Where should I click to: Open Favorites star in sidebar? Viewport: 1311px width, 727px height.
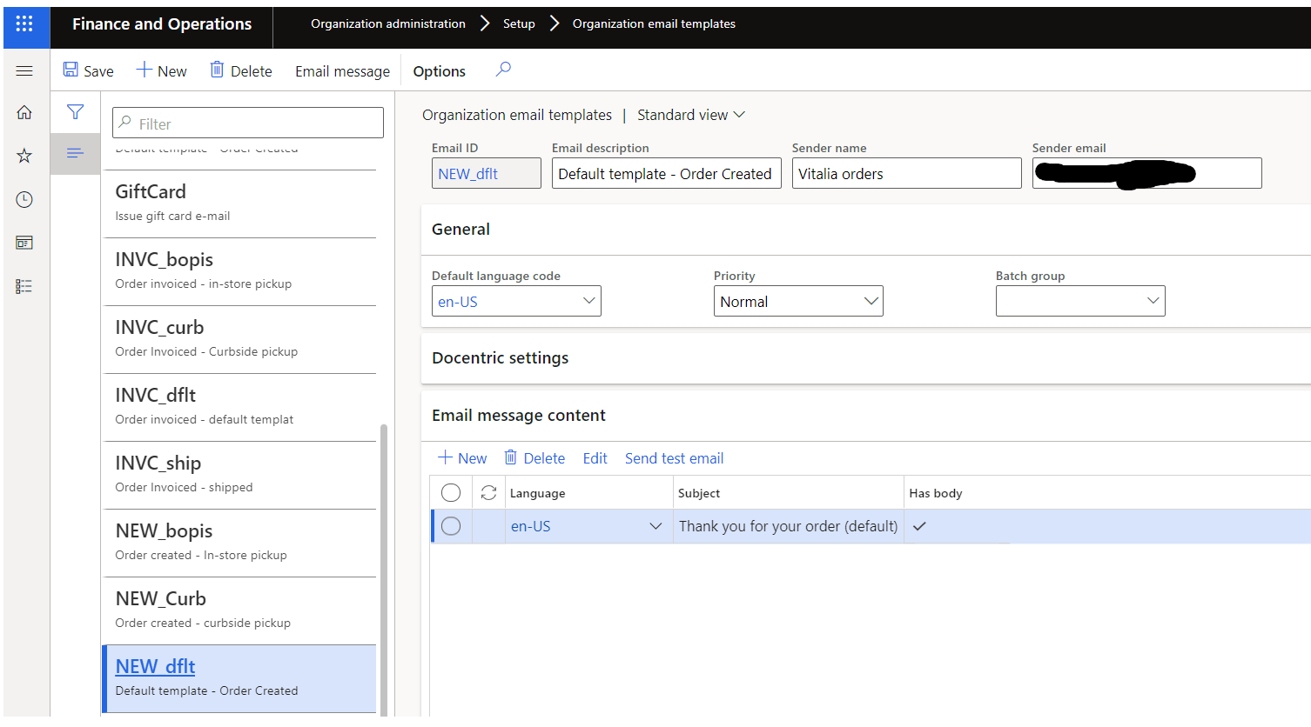[24, 156]
